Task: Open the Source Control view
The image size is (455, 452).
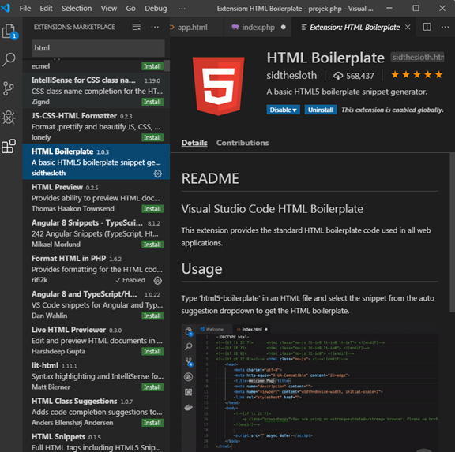Action: [x=9, y=88]
